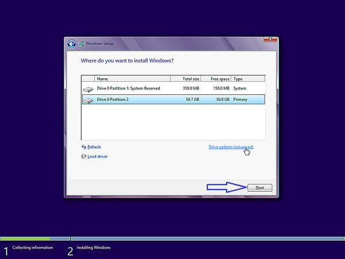Select the Drive 0 Partition 2 row
Viewport: 345px width, 259px height.
click(174, 100)
